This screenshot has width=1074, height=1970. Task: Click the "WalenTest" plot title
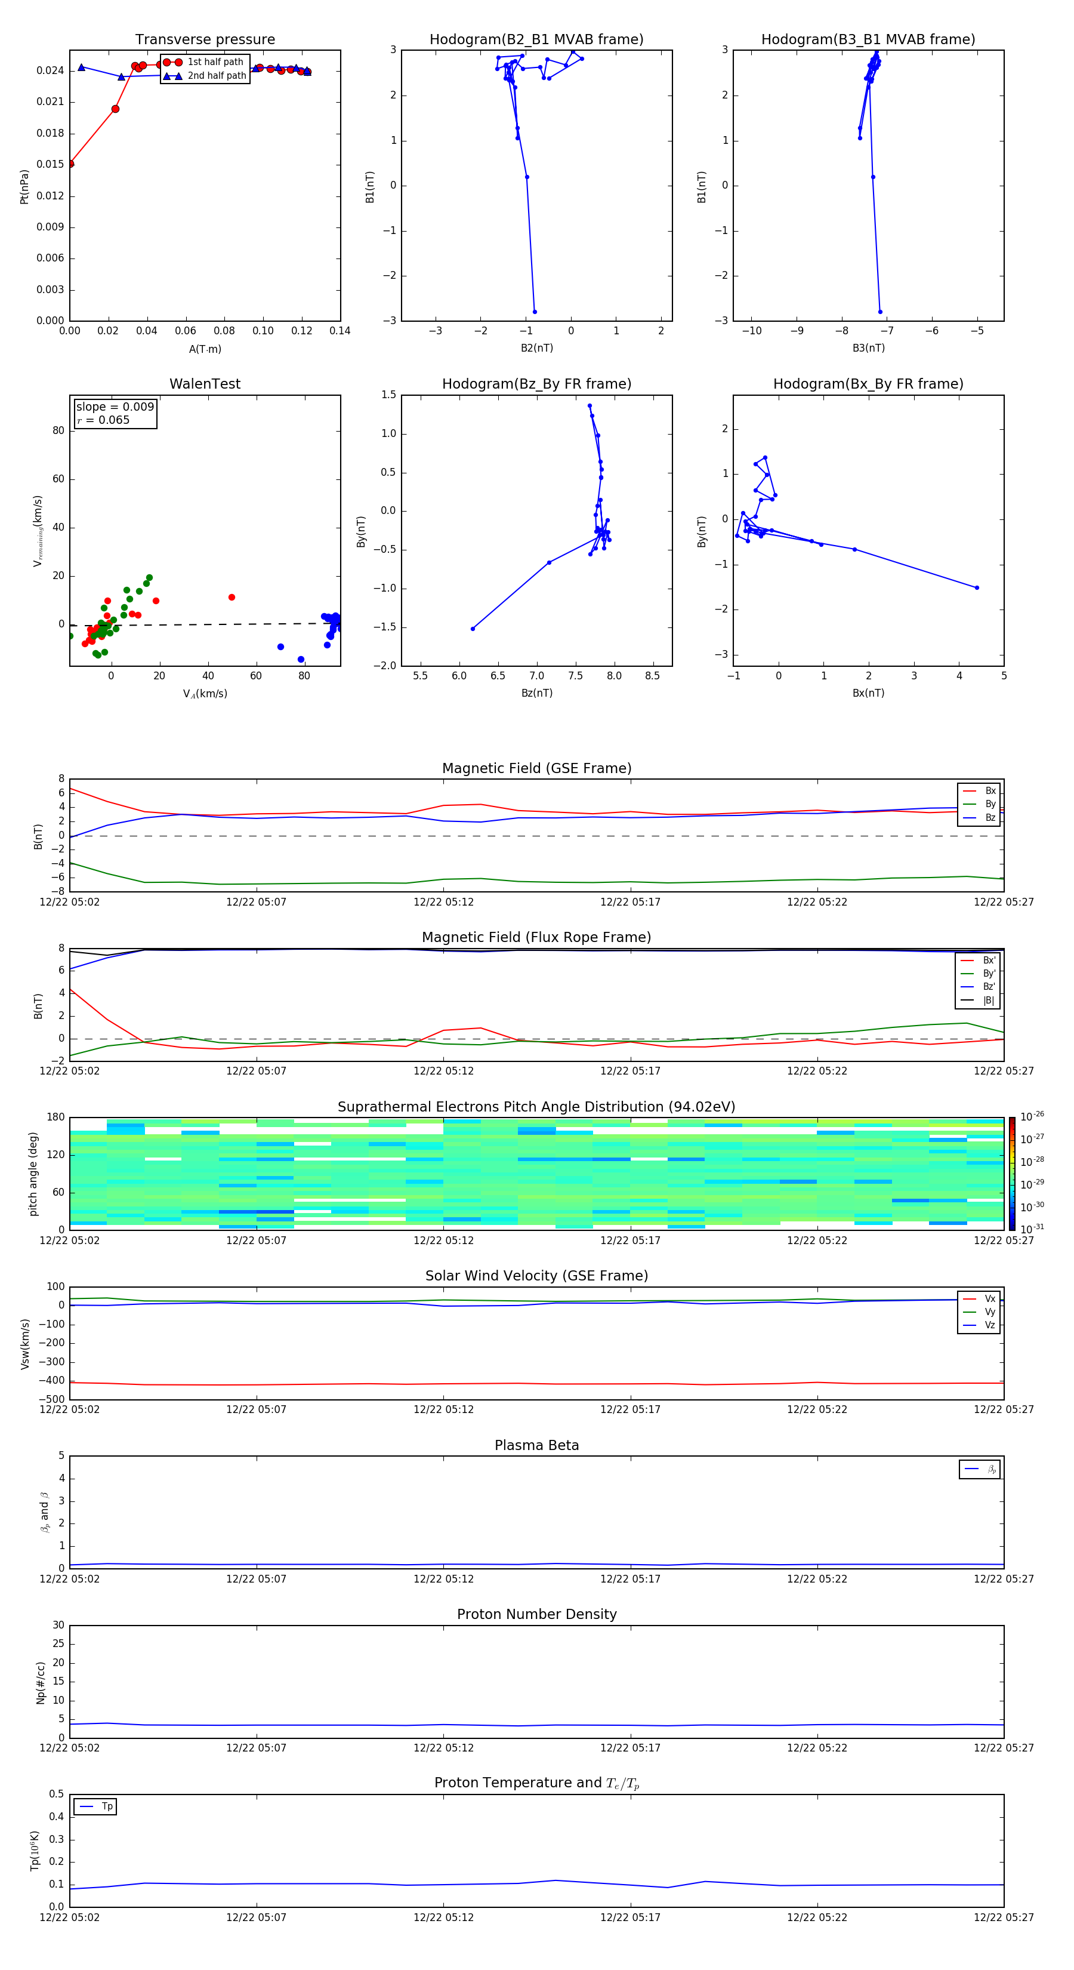pyautogui.click(x=205, y=384)
